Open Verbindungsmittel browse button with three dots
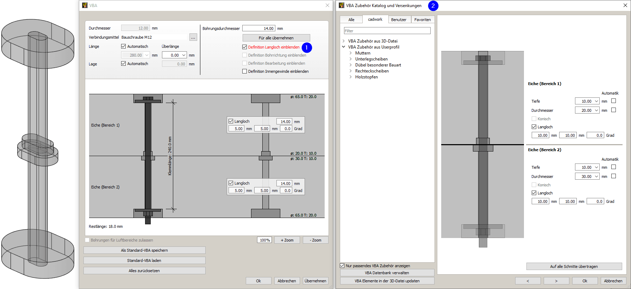 click(193, 37)
